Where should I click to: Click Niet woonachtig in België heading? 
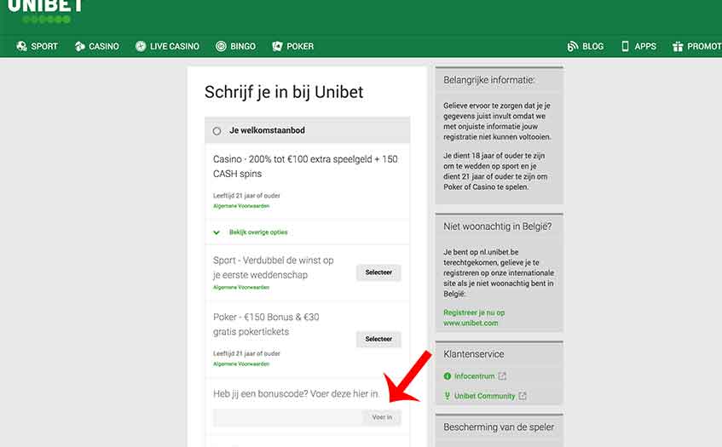(497, 226)
